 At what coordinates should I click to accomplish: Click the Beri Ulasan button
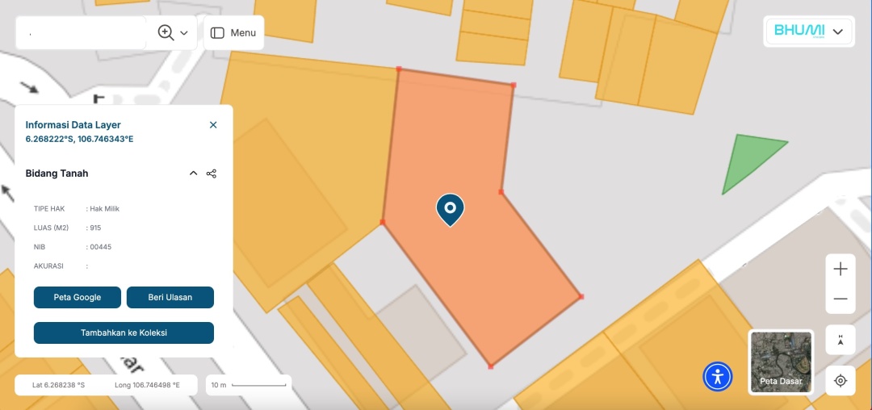[x=170, y=297]
